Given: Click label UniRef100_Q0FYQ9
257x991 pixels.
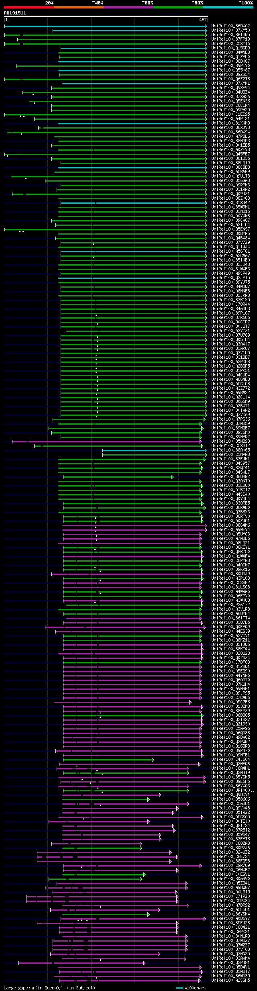Looking at the screenshot, I should 230,627.
